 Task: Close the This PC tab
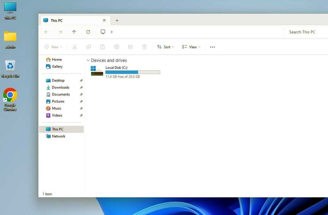(104, 20)
